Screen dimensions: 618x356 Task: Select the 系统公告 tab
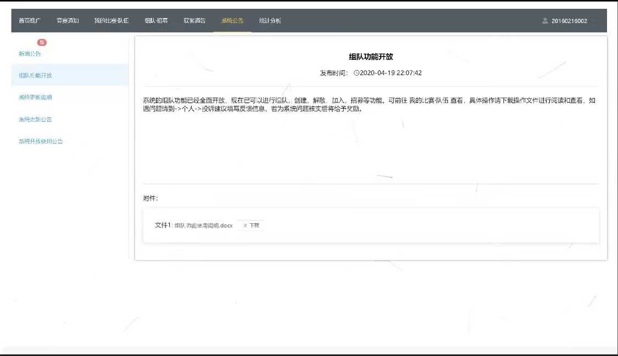(232, 21)
